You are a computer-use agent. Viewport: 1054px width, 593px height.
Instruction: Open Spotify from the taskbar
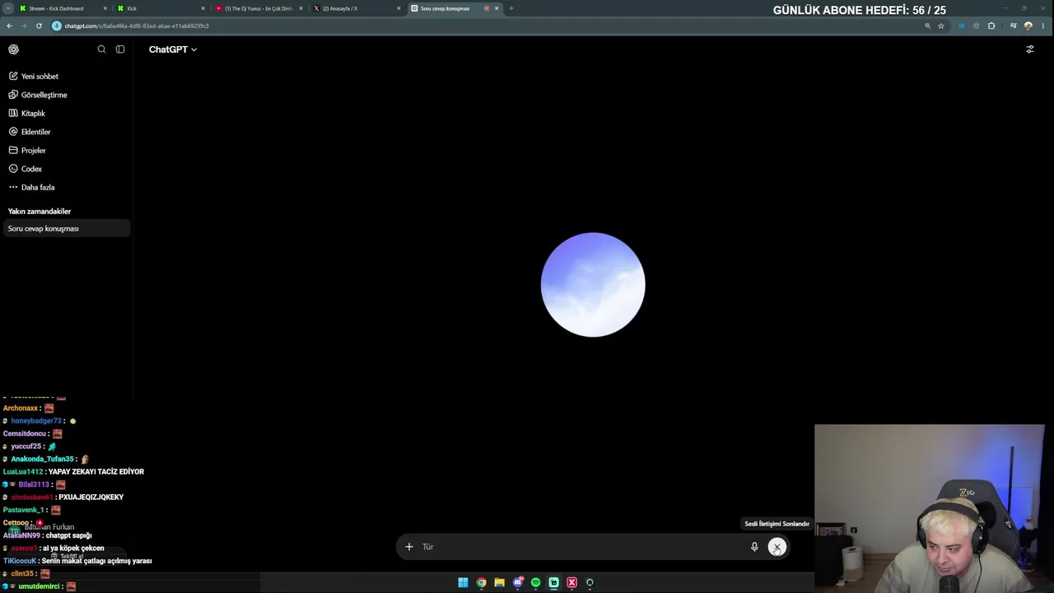click(x=536, y=582)
